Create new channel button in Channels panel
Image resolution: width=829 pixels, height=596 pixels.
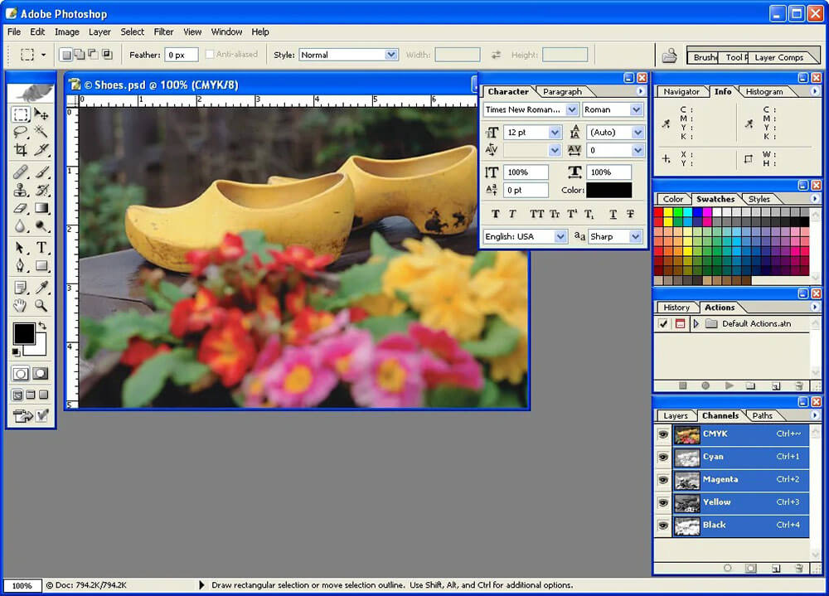[776, 569]
